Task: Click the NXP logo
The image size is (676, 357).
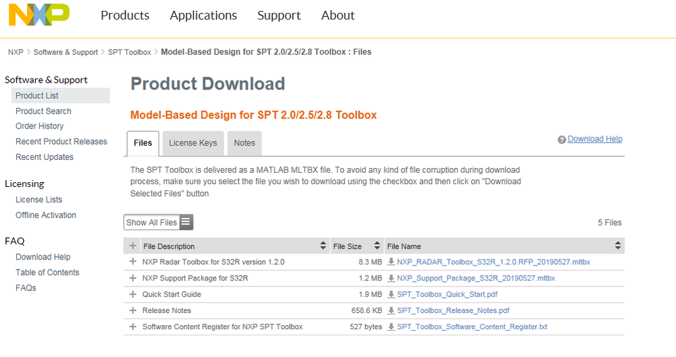Action: (39, 15)
